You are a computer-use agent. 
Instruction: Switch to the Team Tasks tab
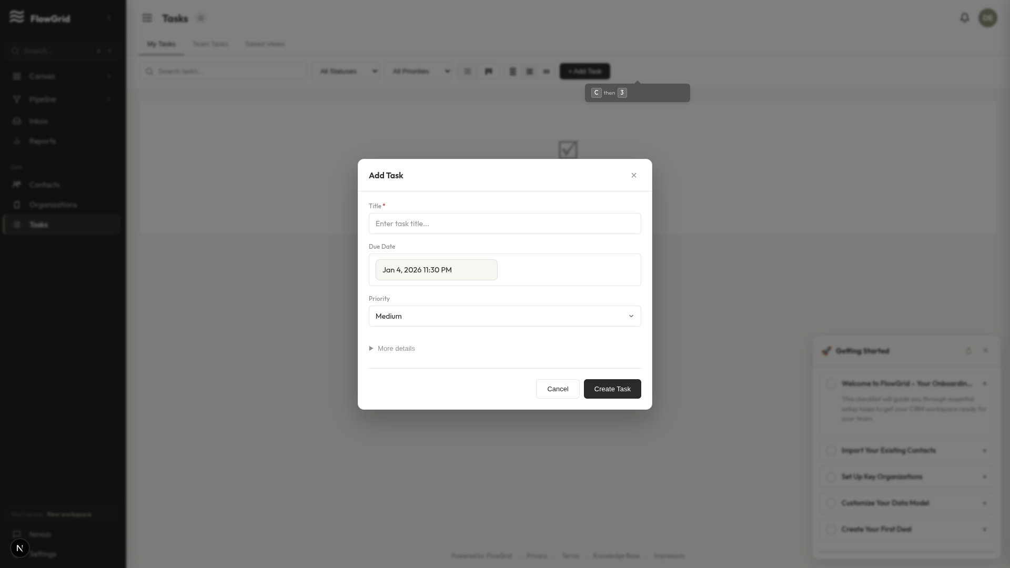(210, 44)
